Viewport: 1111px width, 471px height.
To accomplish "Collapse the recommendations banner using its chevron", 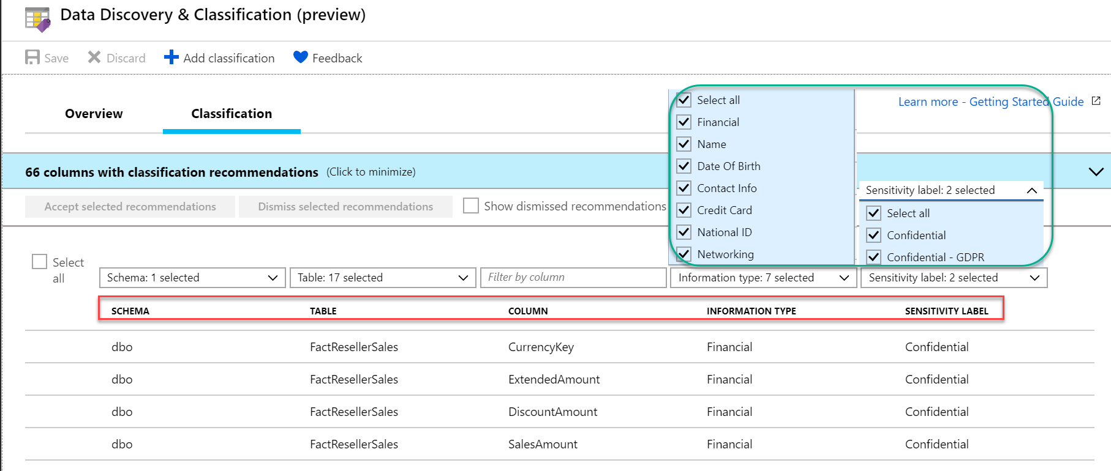I will (1096, 172).
